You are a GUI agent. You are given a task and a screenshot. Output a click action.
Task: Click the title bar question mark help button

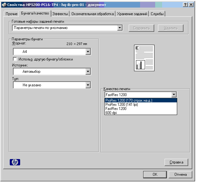(185, 5)
